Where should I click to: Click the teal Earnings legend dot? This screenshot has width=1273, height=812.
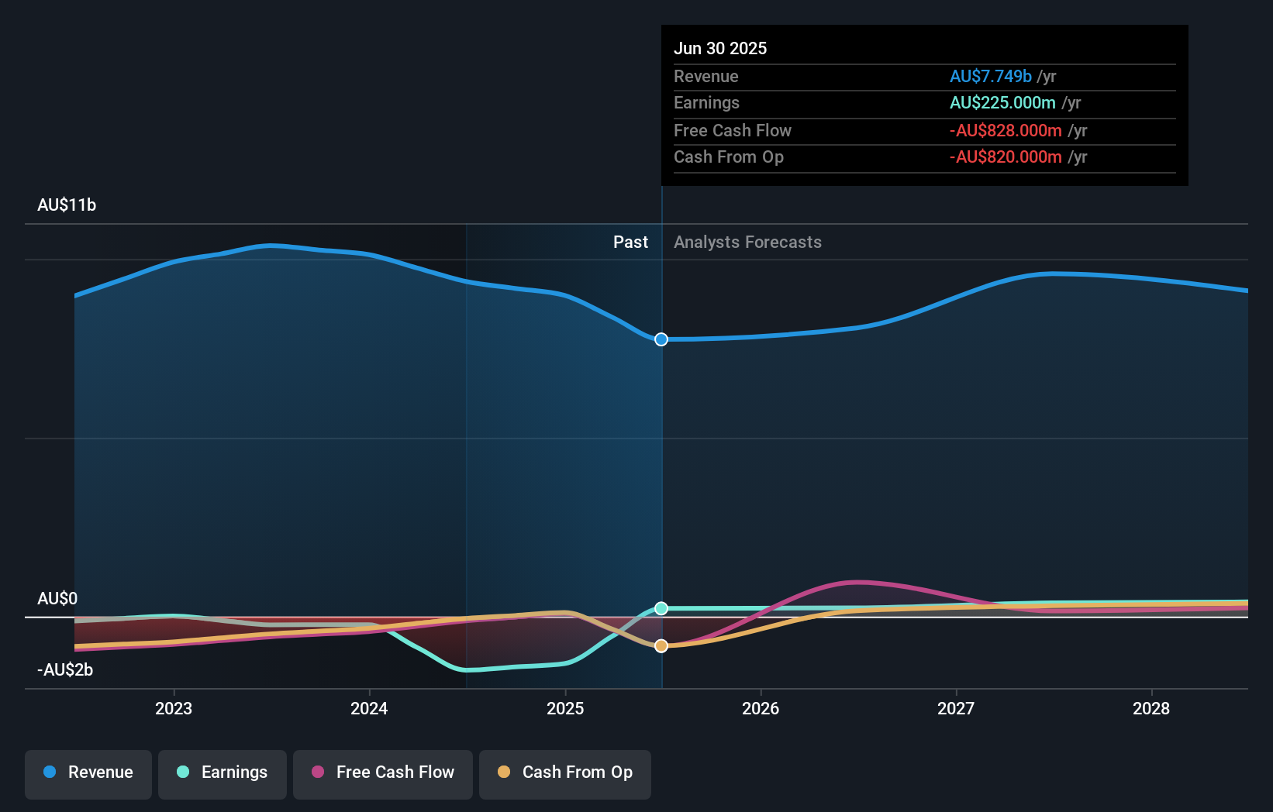[181, 772]
